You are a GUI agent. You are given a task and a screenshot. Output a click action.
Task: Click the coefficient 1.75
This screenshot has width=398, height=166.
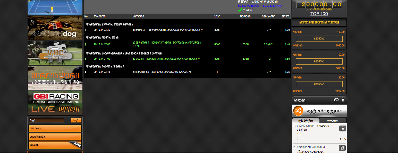(x=287, y=72)
